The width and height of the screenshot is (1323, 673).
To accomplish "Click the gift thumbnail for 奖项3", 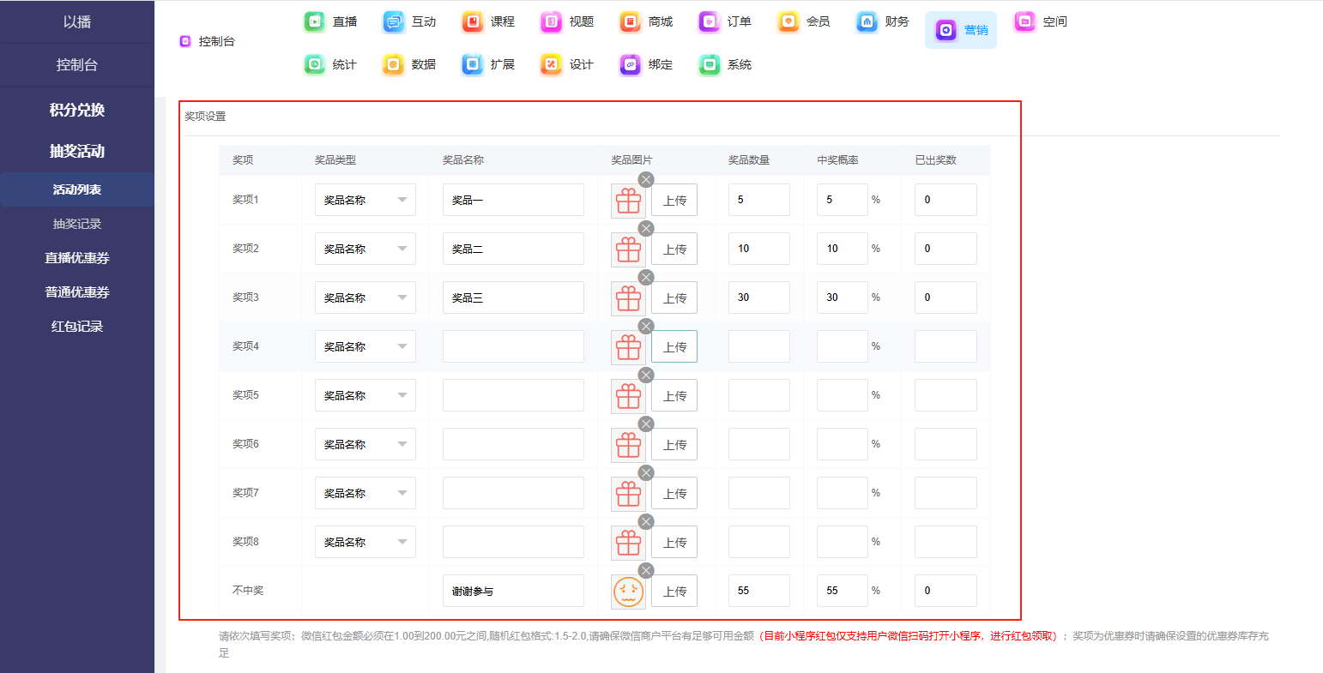I will point(628,298).
